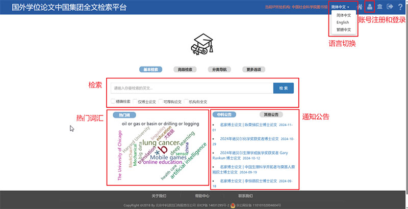Click the home icon in header

(x=361, y=7)
